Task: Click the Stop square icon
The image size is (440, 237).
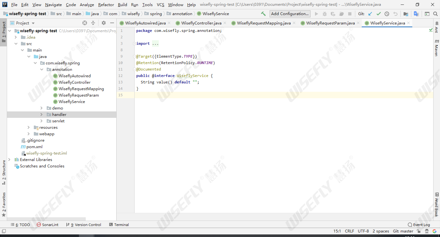Action: click(350, 14)
